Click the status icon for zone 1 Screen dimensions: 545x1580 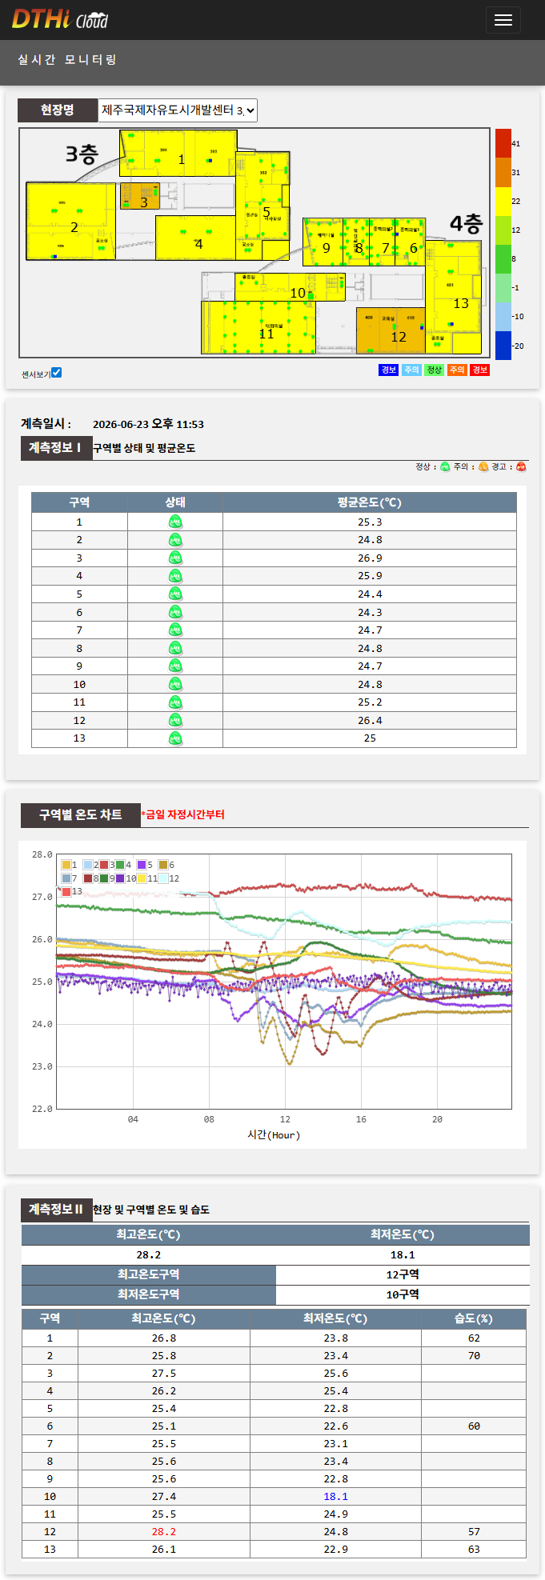pos(175,522)
